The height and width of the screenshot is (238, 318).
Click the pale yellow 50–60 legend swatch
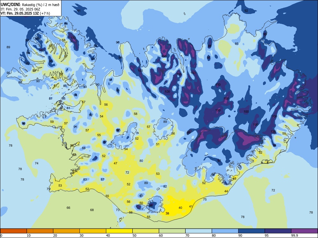point(146,231)
